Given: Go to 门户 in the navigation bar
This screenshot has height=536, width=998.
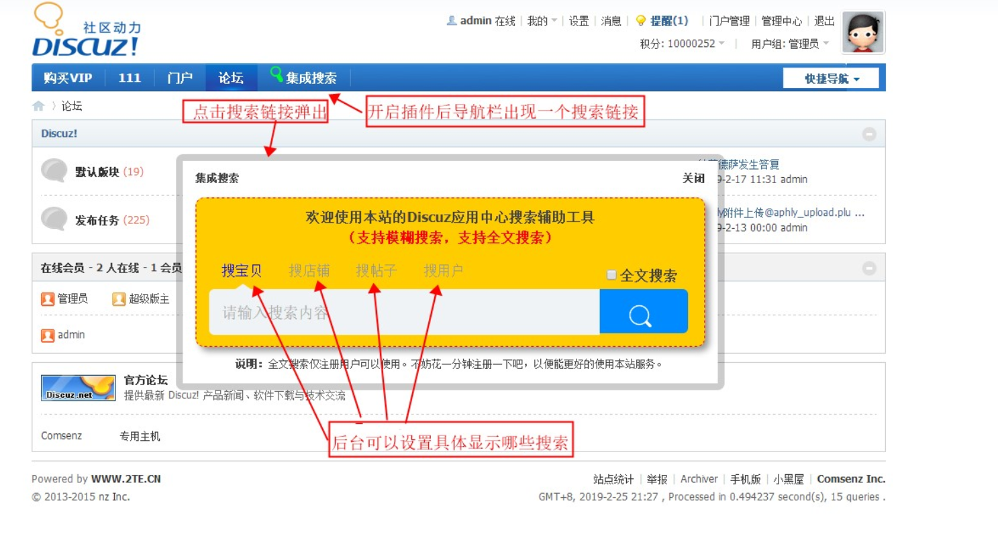Looking at the screenshot, I should (x=180, y=78).
